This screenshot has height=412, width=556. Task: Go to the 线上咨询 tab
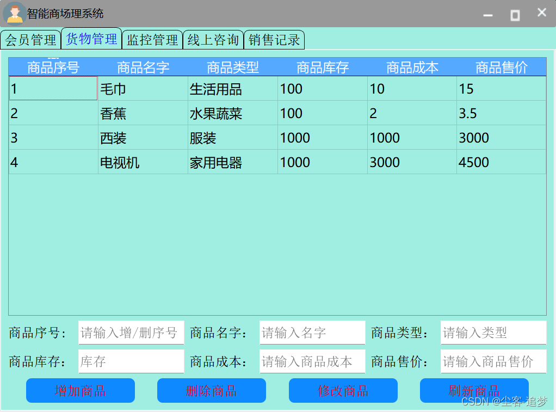click(x=213, y=40)
